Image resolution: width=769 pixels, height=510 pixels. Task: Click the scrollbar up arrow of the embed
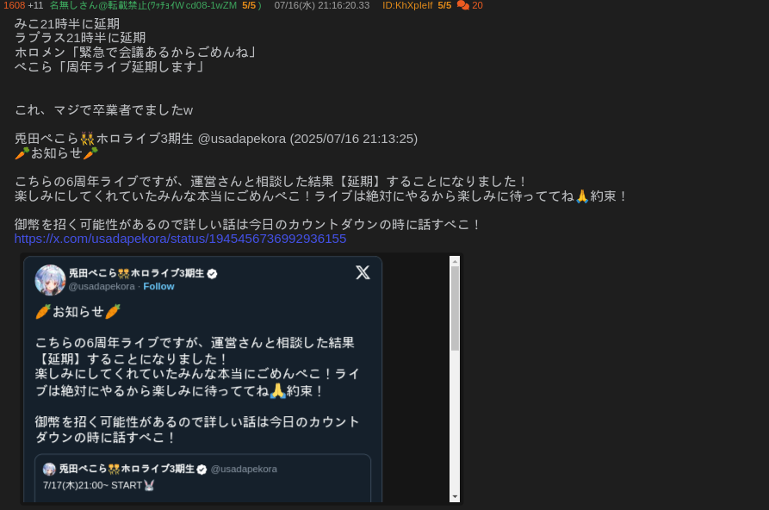455,262
